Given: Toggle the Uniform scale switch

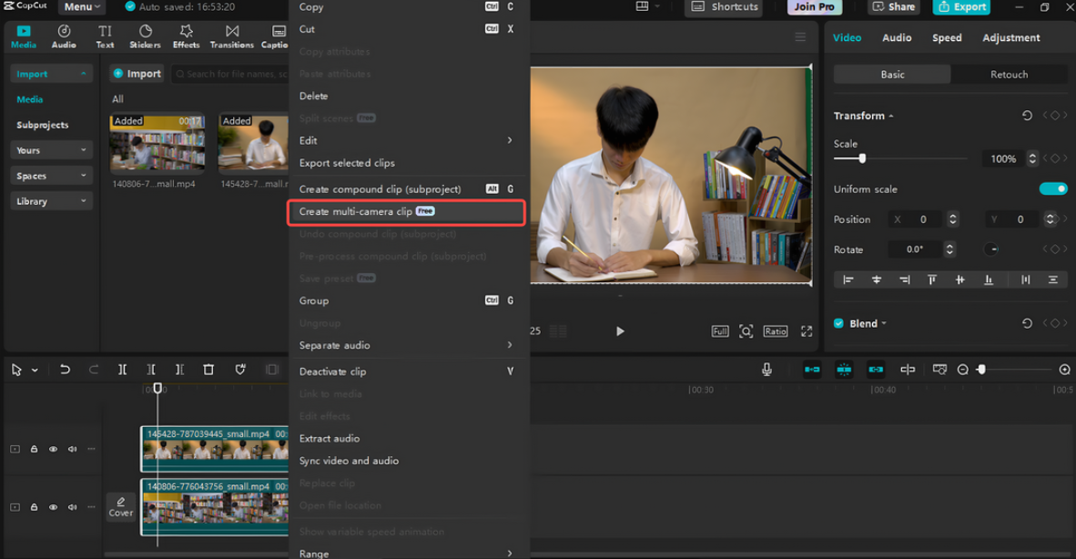Looking at the screenshot, I should pyautogui.click(x=1053, y=188).
